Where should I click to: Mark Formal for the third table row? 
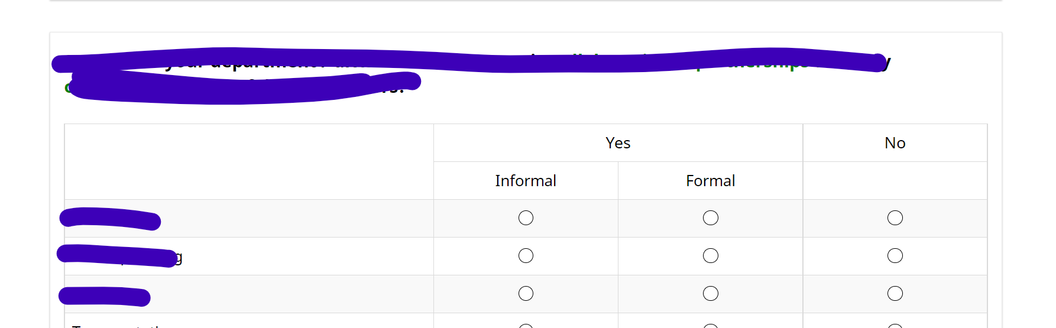(x=710, y=294)
